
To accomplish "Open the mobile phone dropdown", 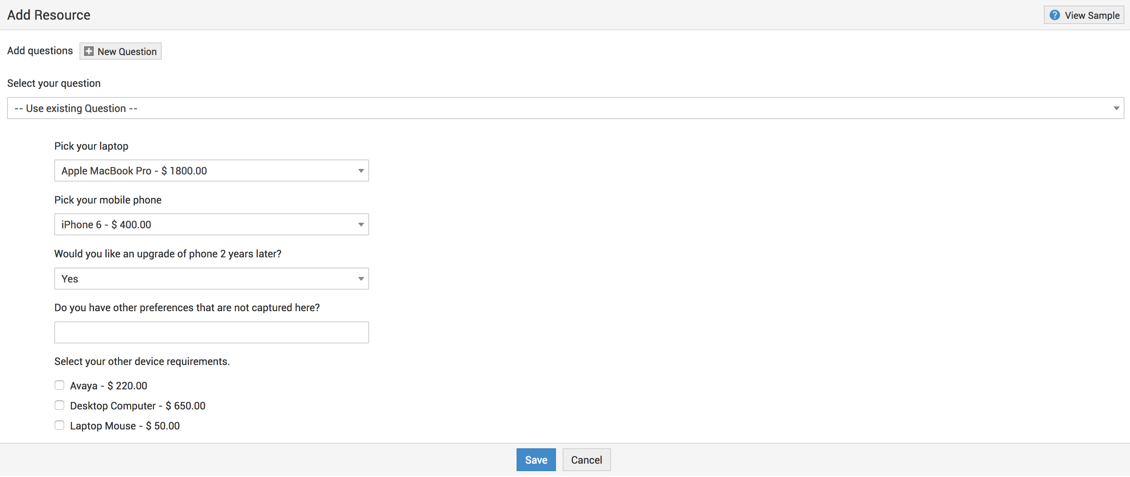I will pos(211,225).
